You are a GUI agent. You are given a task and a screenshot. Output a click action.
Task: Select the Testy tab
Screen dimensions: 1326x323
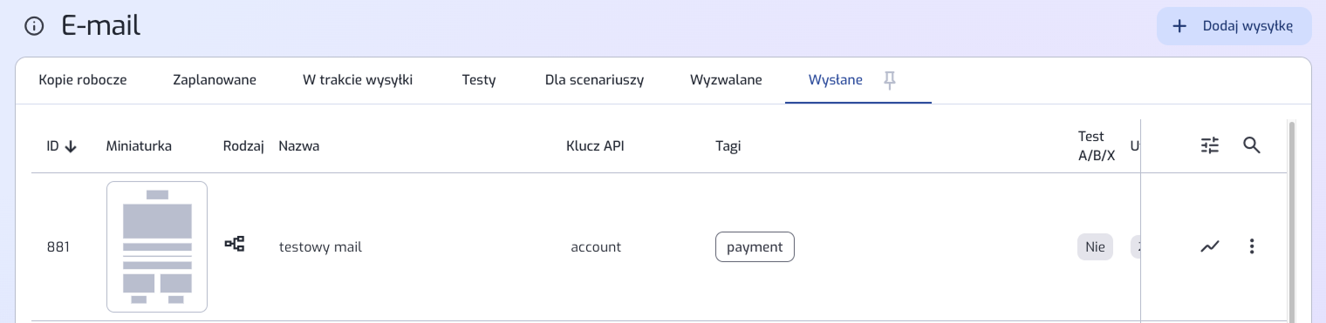click(479, 80)
